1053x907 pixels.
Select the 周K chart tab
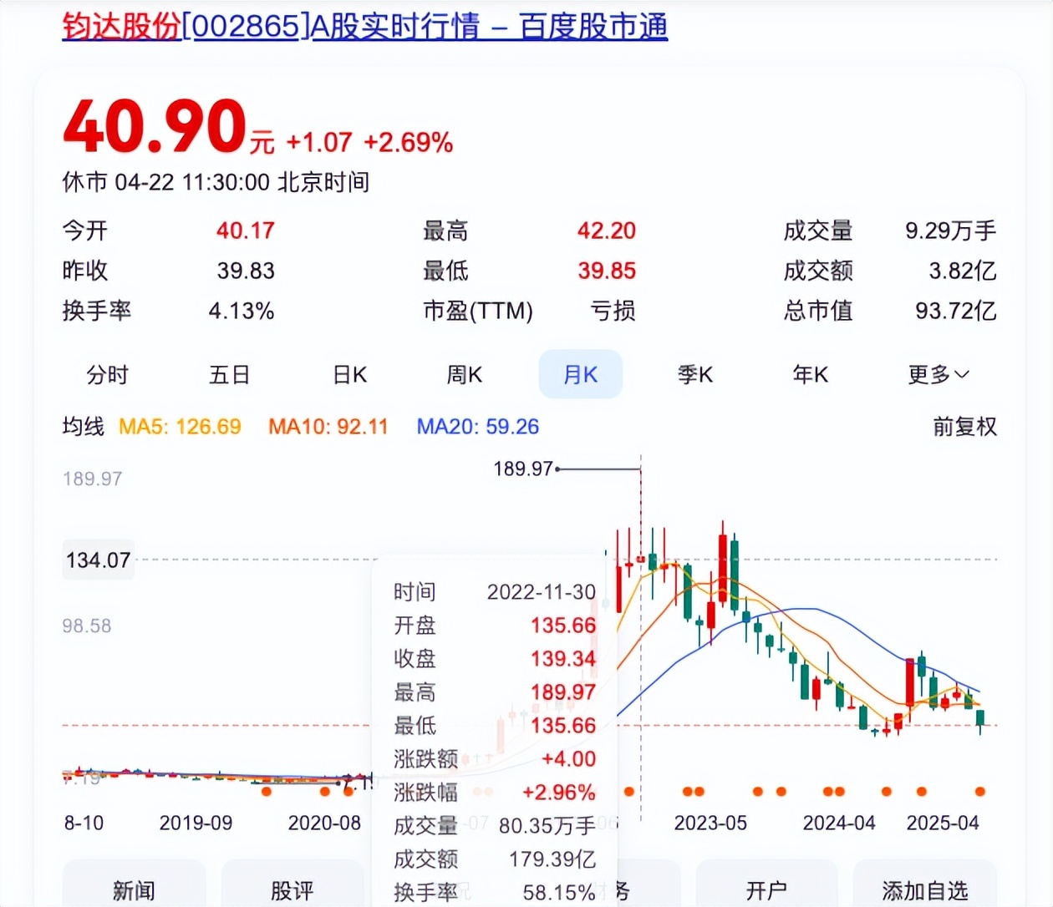464,375
